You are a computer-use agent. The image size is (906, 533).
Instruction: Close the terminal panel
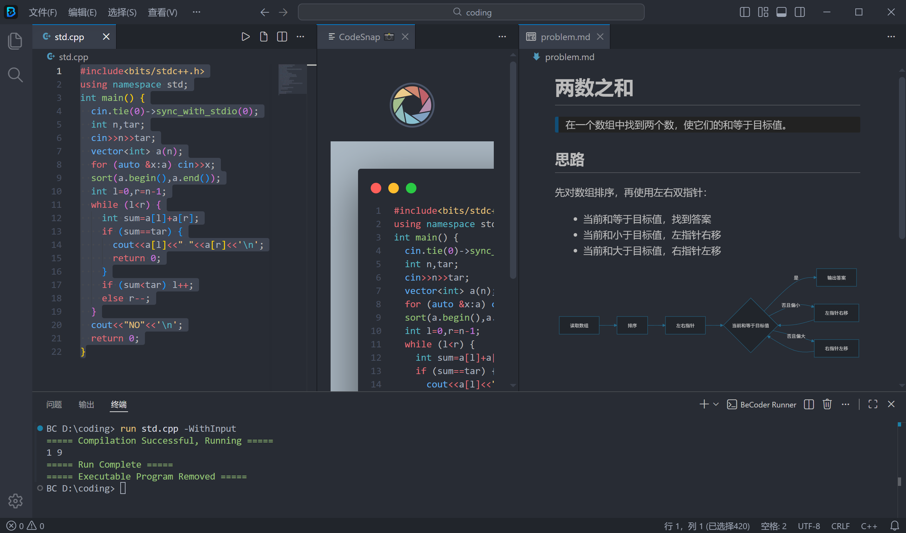click(x=891, y=404)
